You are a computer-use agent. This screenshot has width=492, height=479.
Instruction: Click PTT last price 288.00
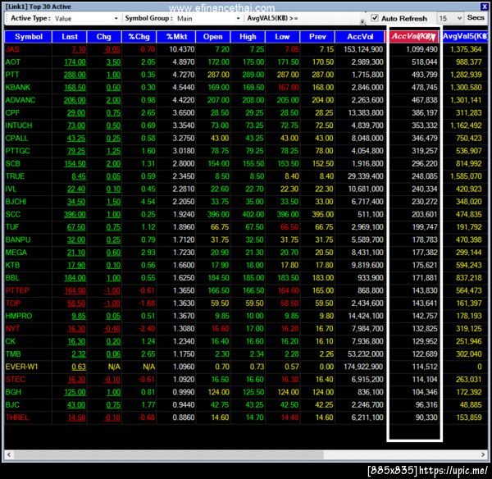[x=75, y=75]
